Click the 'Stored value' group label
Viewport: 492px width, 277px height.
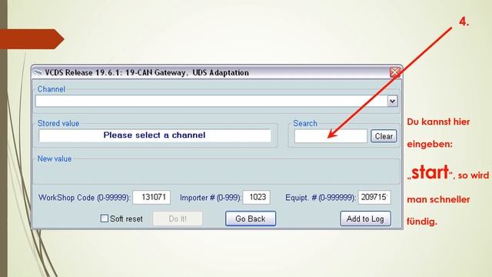pyautogui.click(x=58, y=123)
